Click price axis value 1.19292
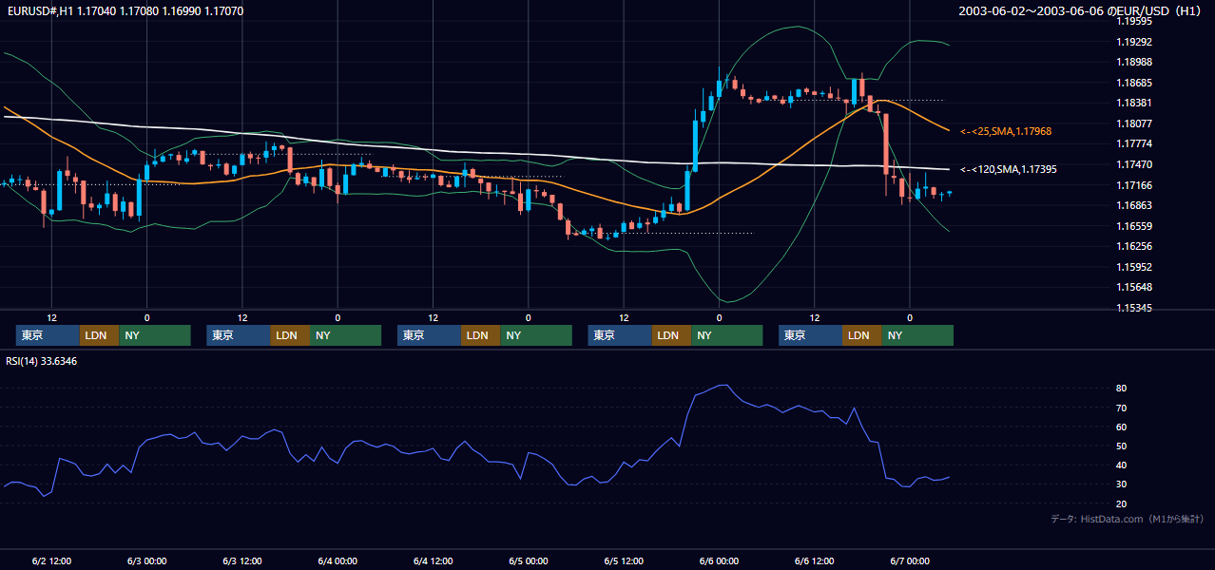Screen dimensions: 1215x570 1134,42
